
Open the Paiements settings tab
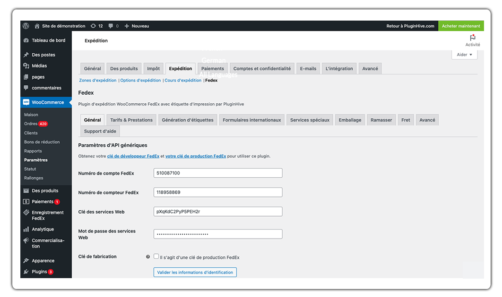click(213, 69)
